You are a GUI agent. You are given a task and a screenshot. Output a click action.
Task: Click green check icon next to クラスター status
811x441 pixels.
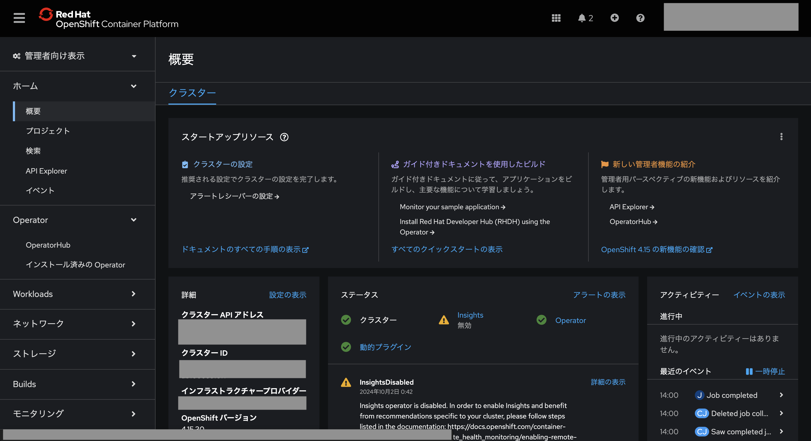pyautogui.click(x=346, y=320)
